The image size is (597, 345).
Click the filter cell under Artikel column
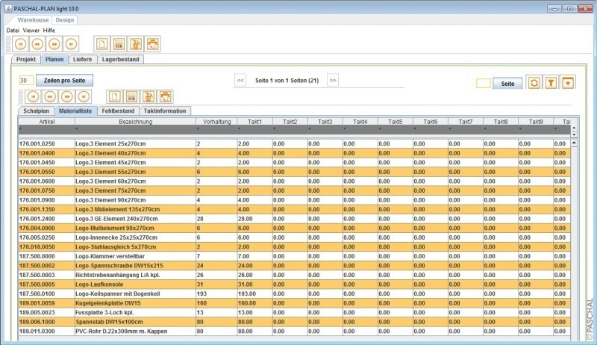[x=46, y=129]
